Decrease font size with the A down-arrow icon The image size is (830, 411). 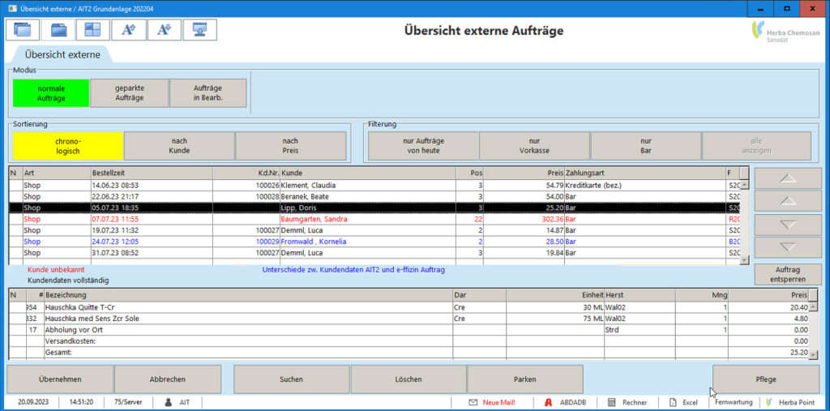(164, 30)
